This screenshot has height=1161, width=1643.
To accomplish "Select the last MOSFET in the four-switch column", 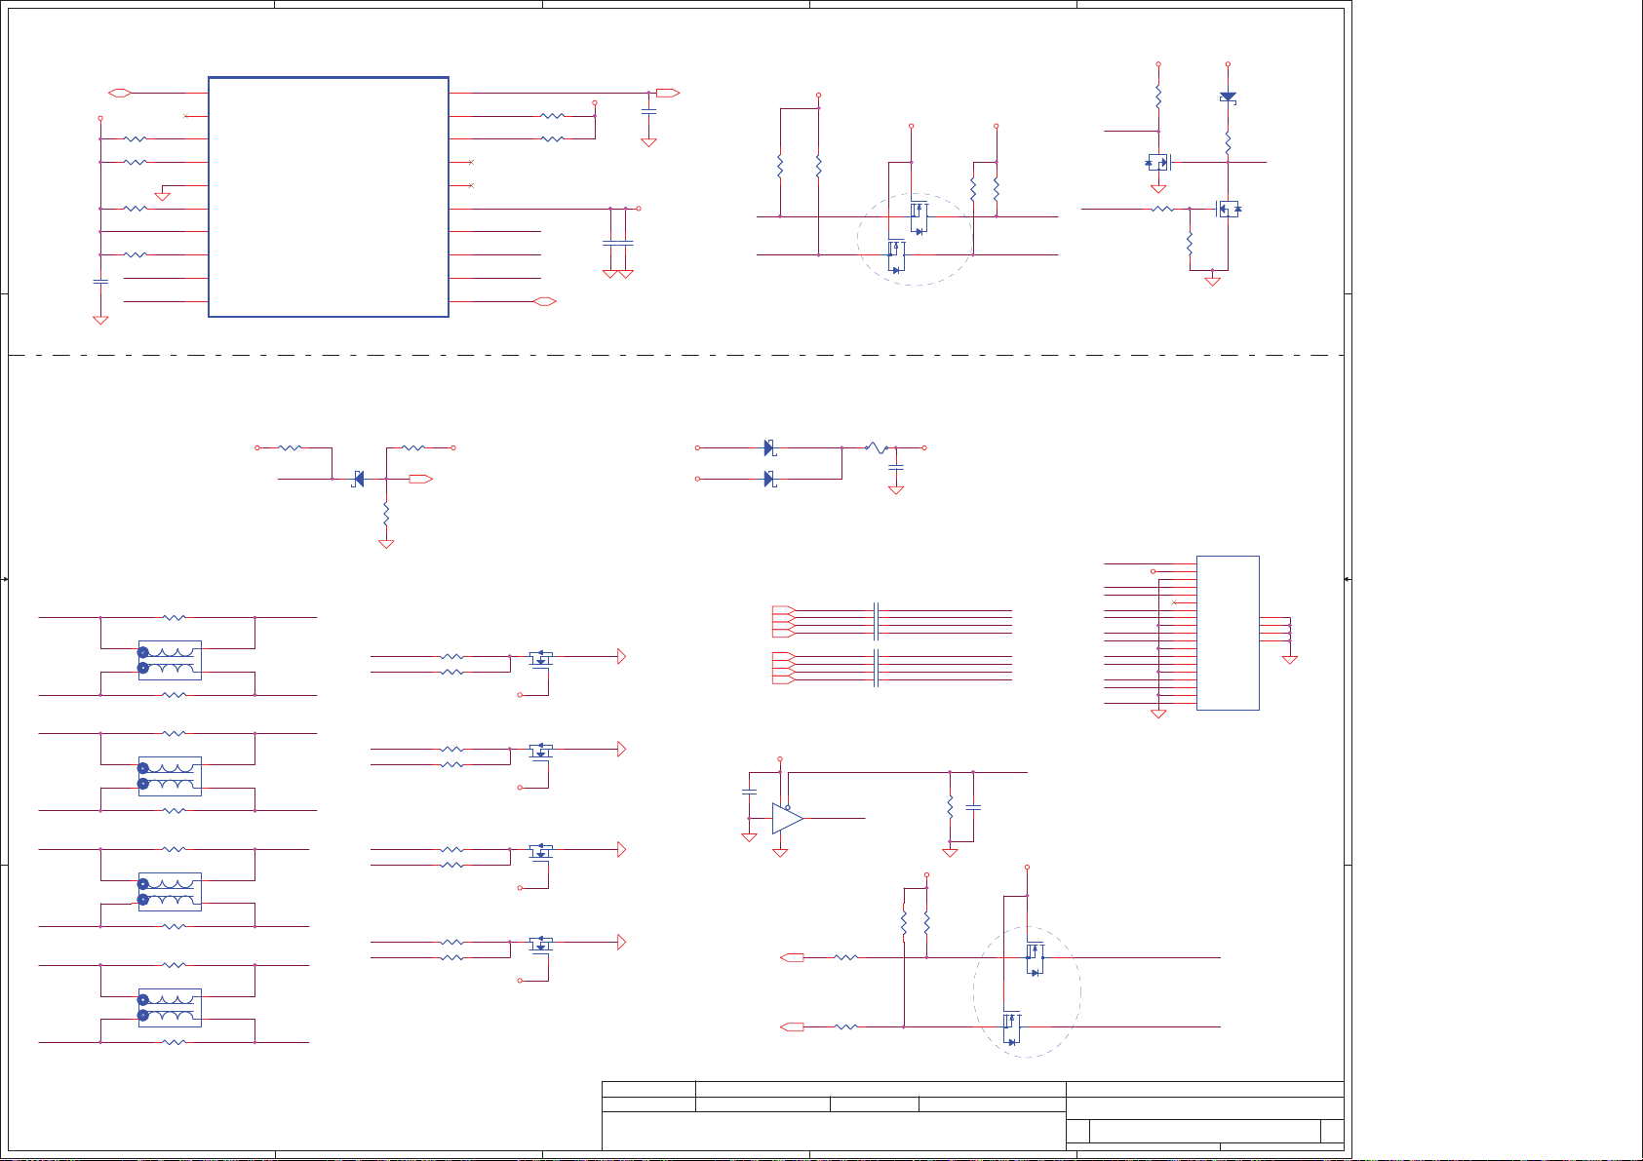I will pyautogui.click(x=540, y=944).
